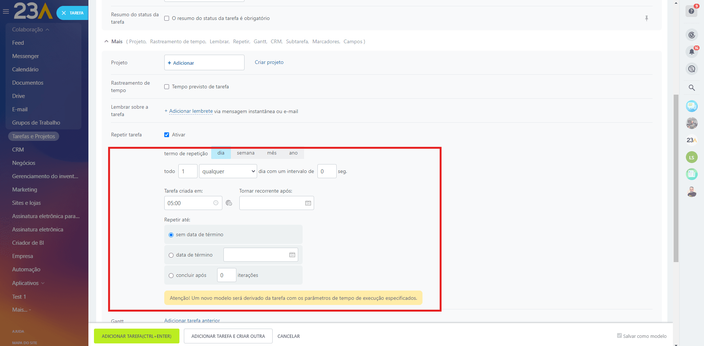Viewport: 704px width, 346px height.
Task: Open the notifications bell icon
Action: (x=691, y=52)
